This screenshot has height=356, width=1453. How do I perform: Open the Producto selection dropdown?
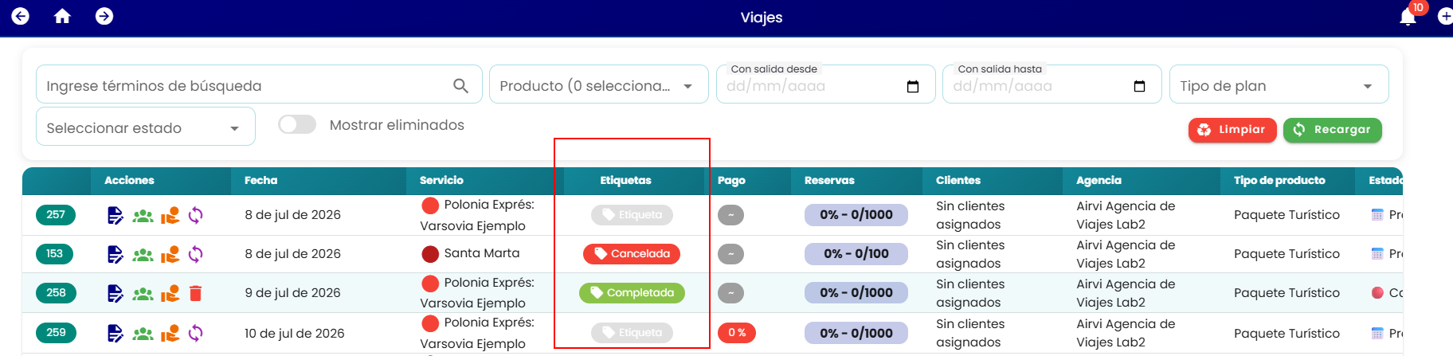[598, 84]
